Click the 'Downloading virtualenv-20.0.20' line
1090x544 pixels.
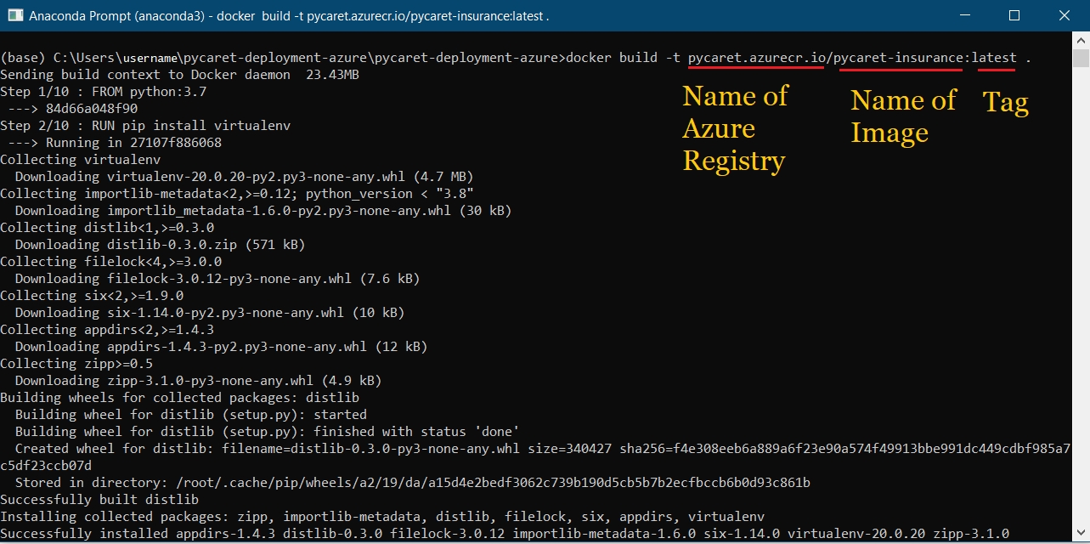[244, 177]
